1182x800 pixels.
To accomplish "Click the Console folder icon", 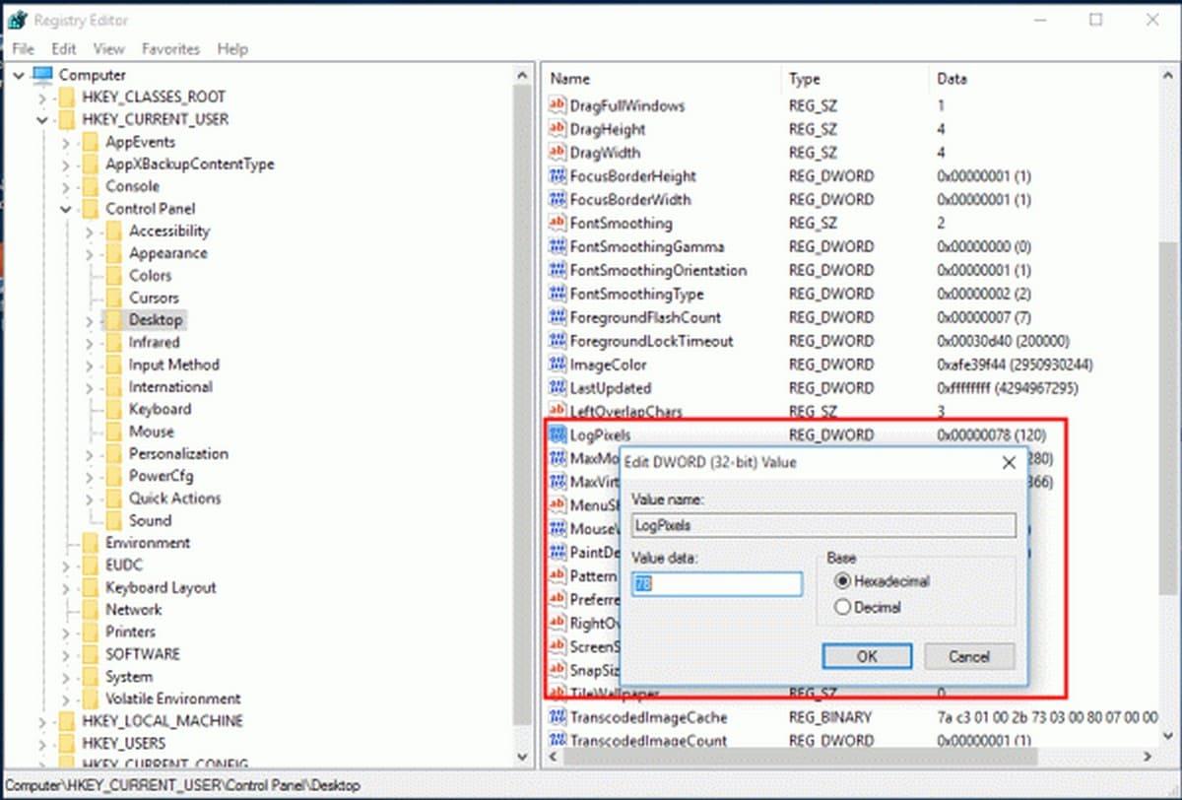I will [x=90, y=186].
